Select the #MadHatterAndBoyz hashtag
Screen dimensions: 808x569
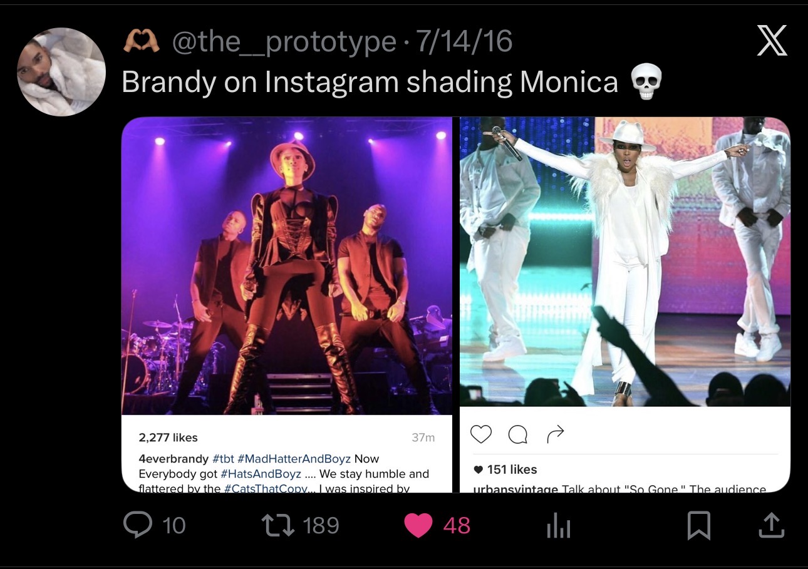[x=294, y=459]
